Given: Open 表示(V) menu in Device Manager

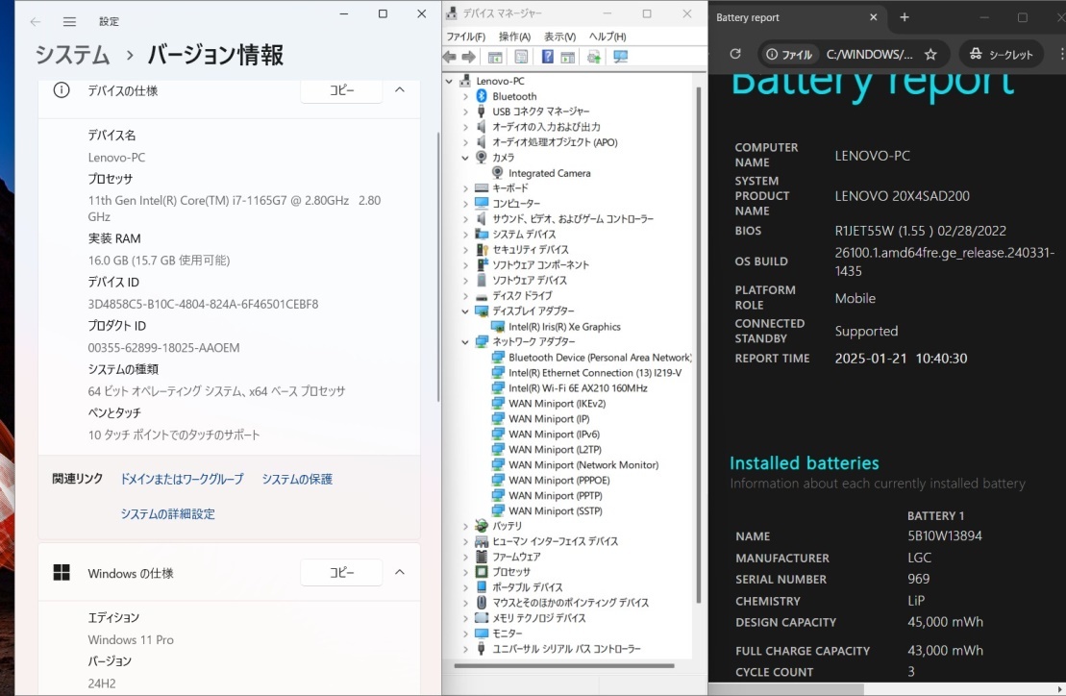Looking at the screenshot, I should (559, 37).
